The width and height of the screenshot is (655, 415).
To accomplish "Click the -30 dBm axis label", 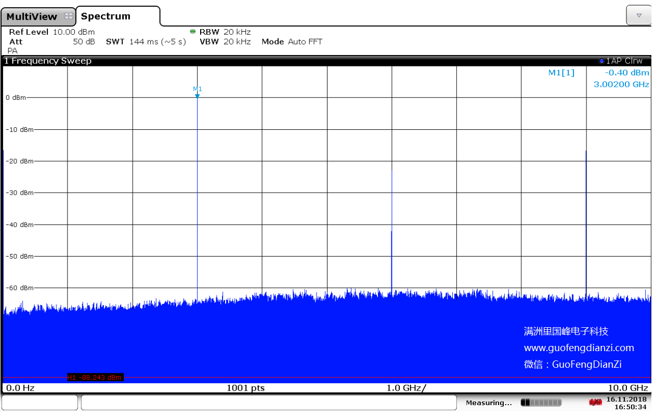I will point(19,193).
